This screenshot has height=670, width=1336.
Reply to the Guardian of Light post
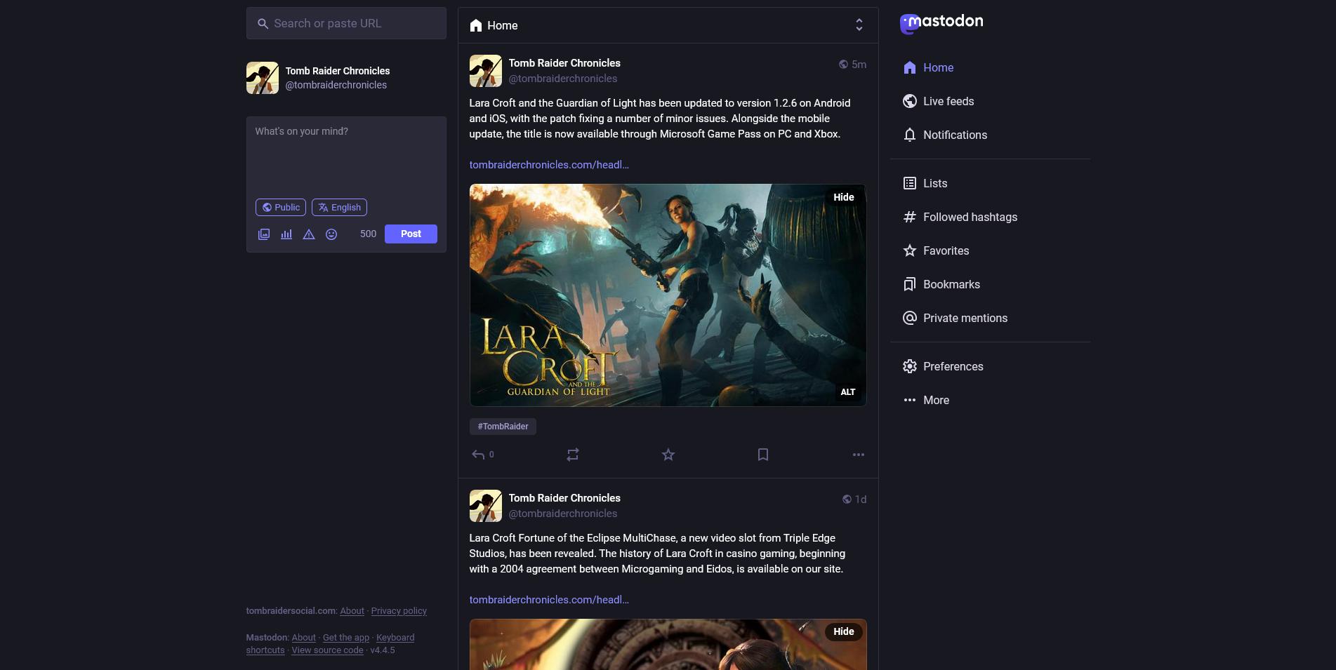pyautogui.click(x=479, y=455)
